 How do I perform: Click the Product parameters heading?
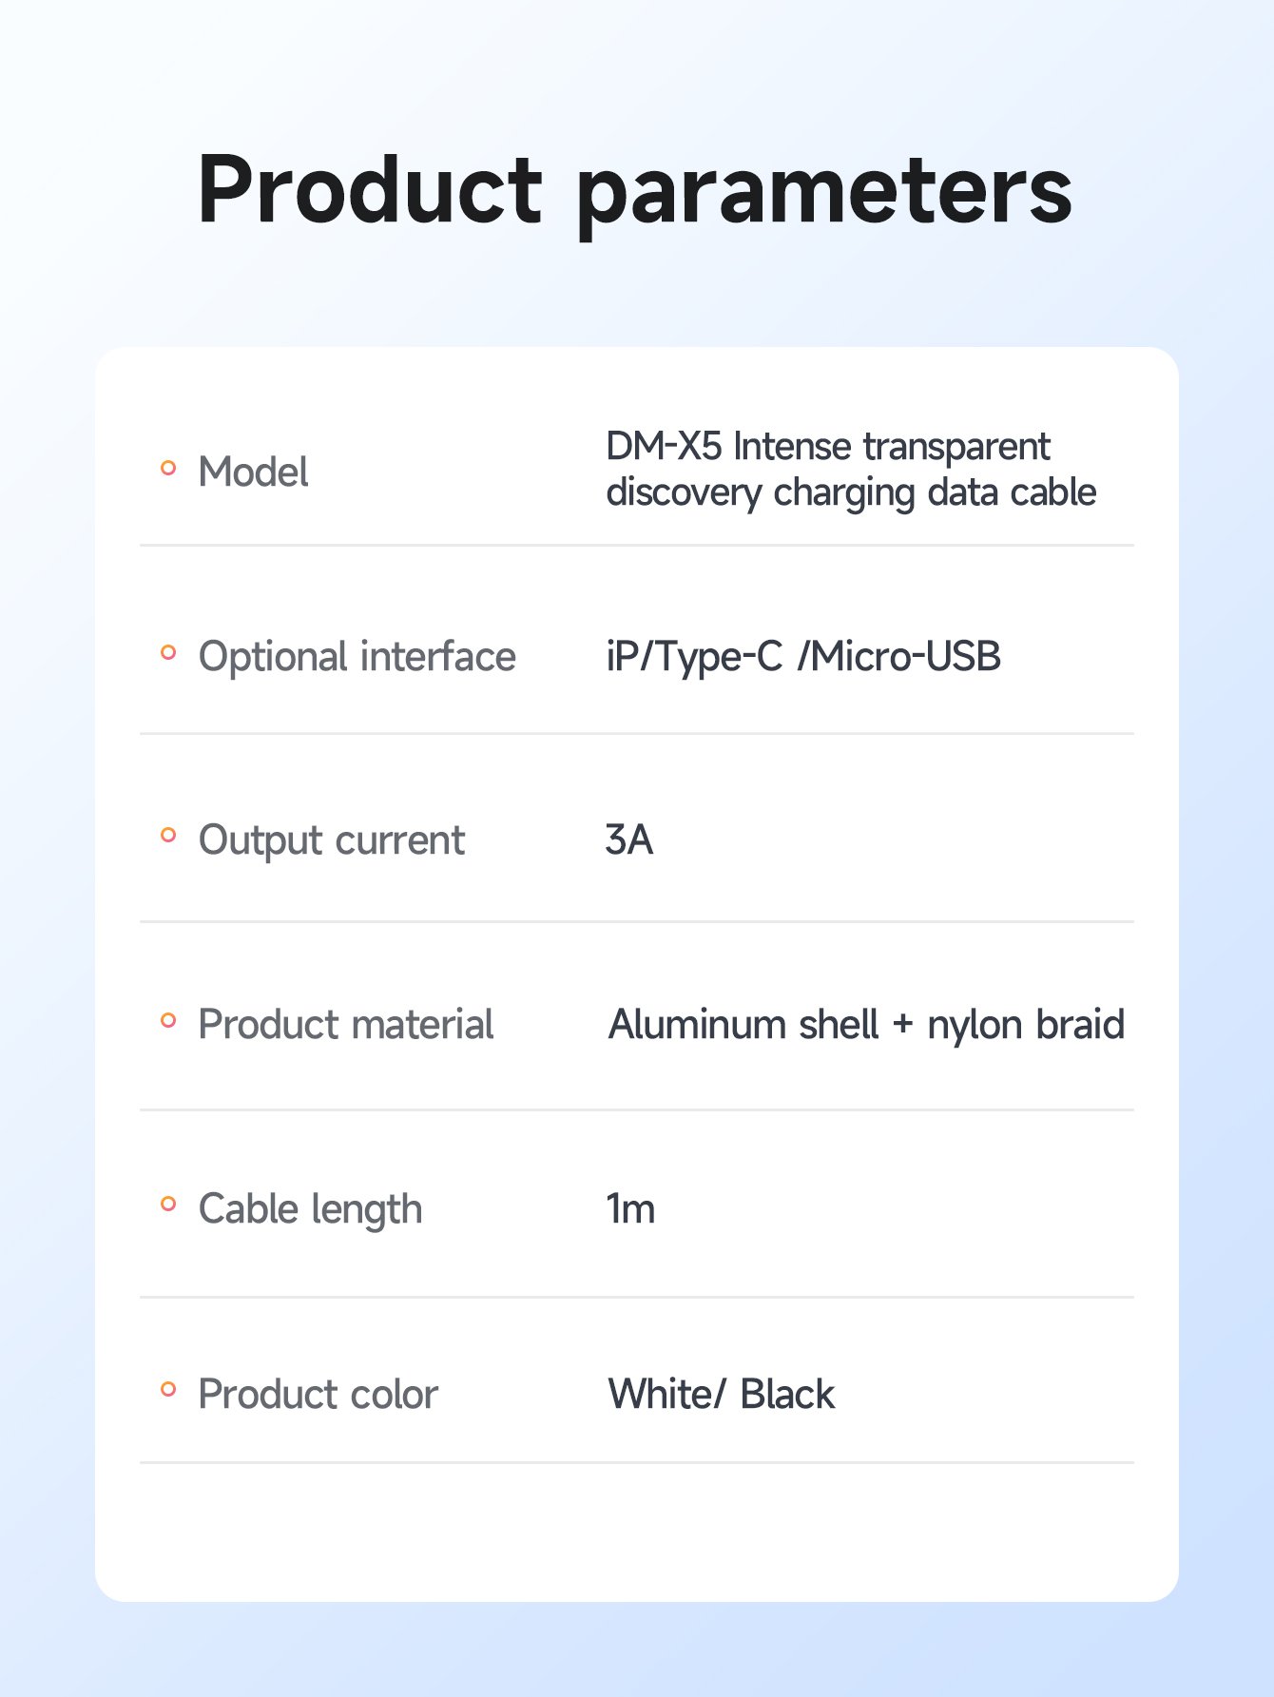tap(635, 193)
